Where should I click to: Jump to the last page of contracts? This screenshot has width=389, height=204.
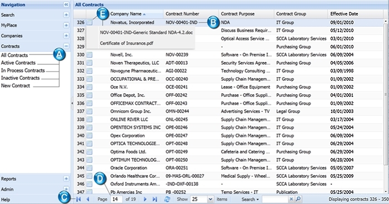tap(155, 199)
